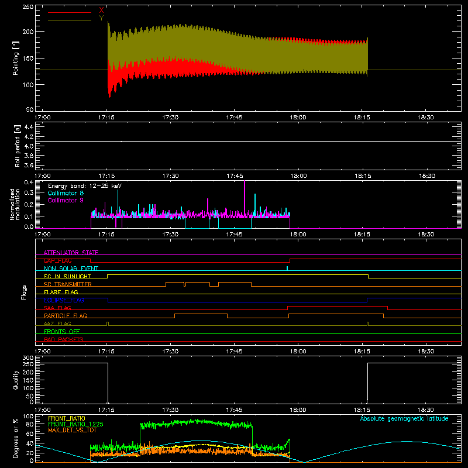Click the 4.2 roll period tick label
The width and height of the screenshot is (468, 468).
coord(29,137)
